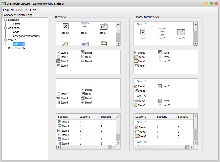Screen dimensions: 220x162
Task: Click scroll left arrow in GroupView report
Action: (136, 147)
